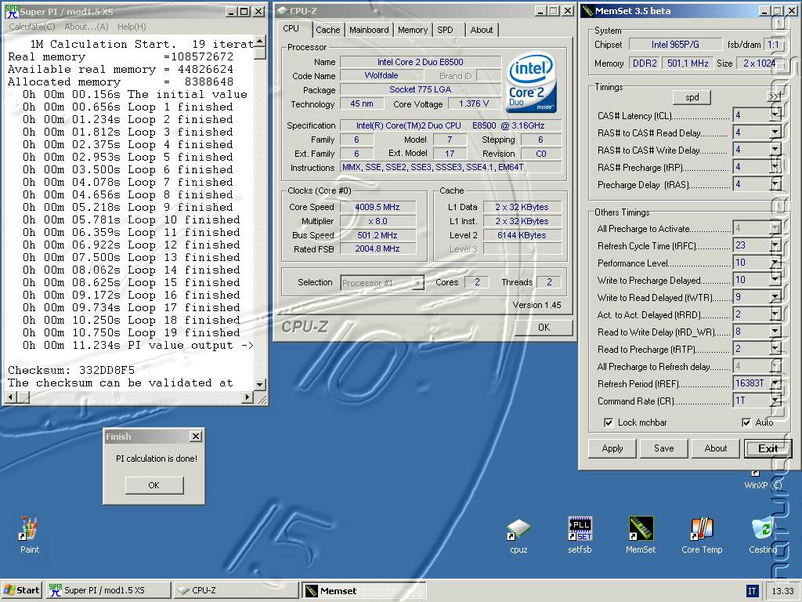Open the Calculate(C) menu in Super PI
The width and height of the screenshot is (802, 602).
pyautogui.click(x=32, y=27)
